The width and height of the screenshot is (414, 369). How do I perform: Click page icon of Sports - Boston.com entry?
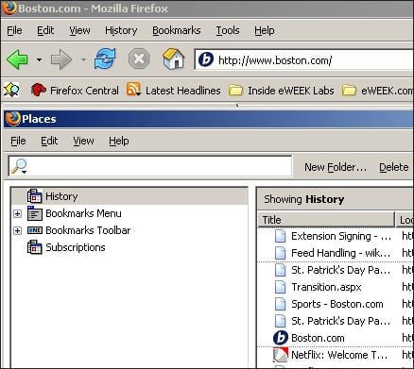(280, 304)
